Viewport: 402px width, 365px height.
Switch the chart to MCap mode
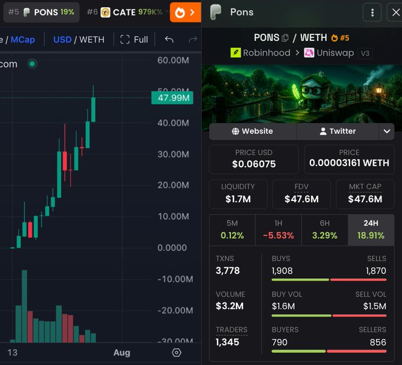coord(23,40)
